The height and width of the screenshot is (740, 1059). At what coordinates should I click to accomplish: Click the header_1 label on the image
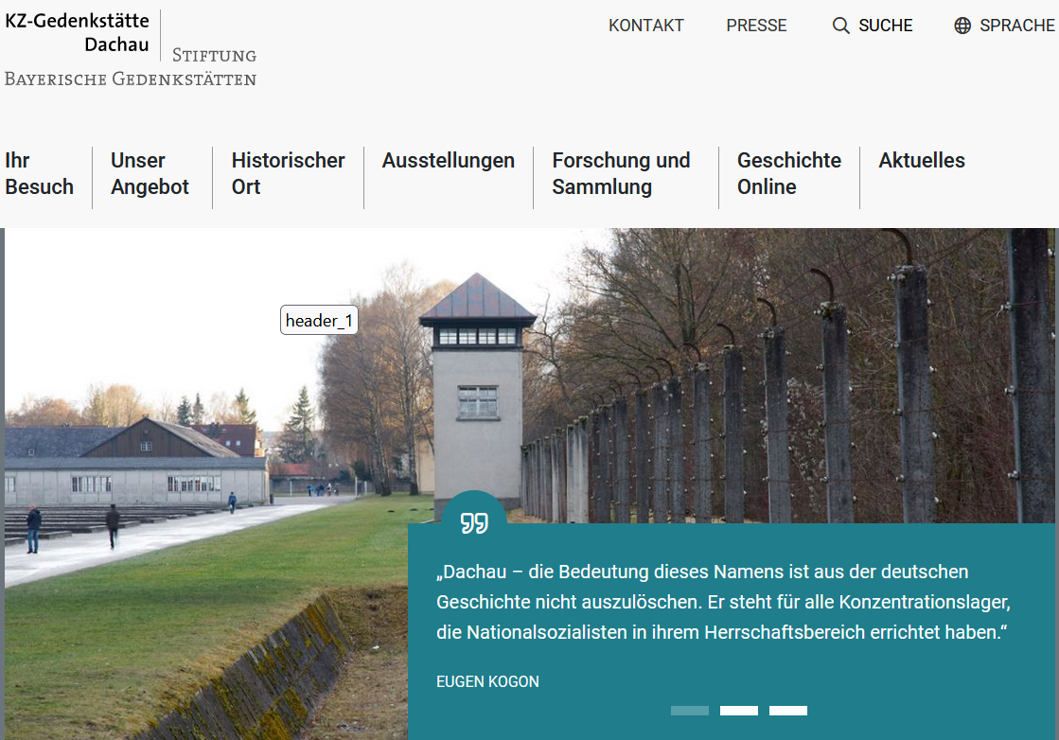point(319,321)
